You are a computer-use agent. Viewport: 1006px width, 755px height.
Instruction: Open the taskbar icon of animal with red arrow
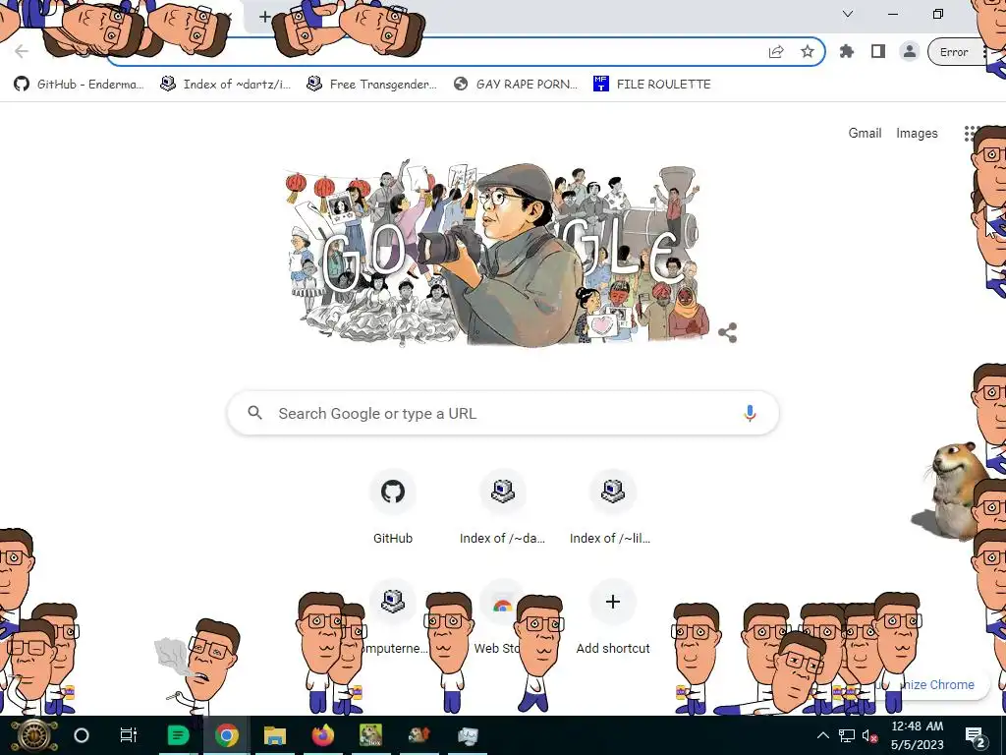(x=419, y=735)
